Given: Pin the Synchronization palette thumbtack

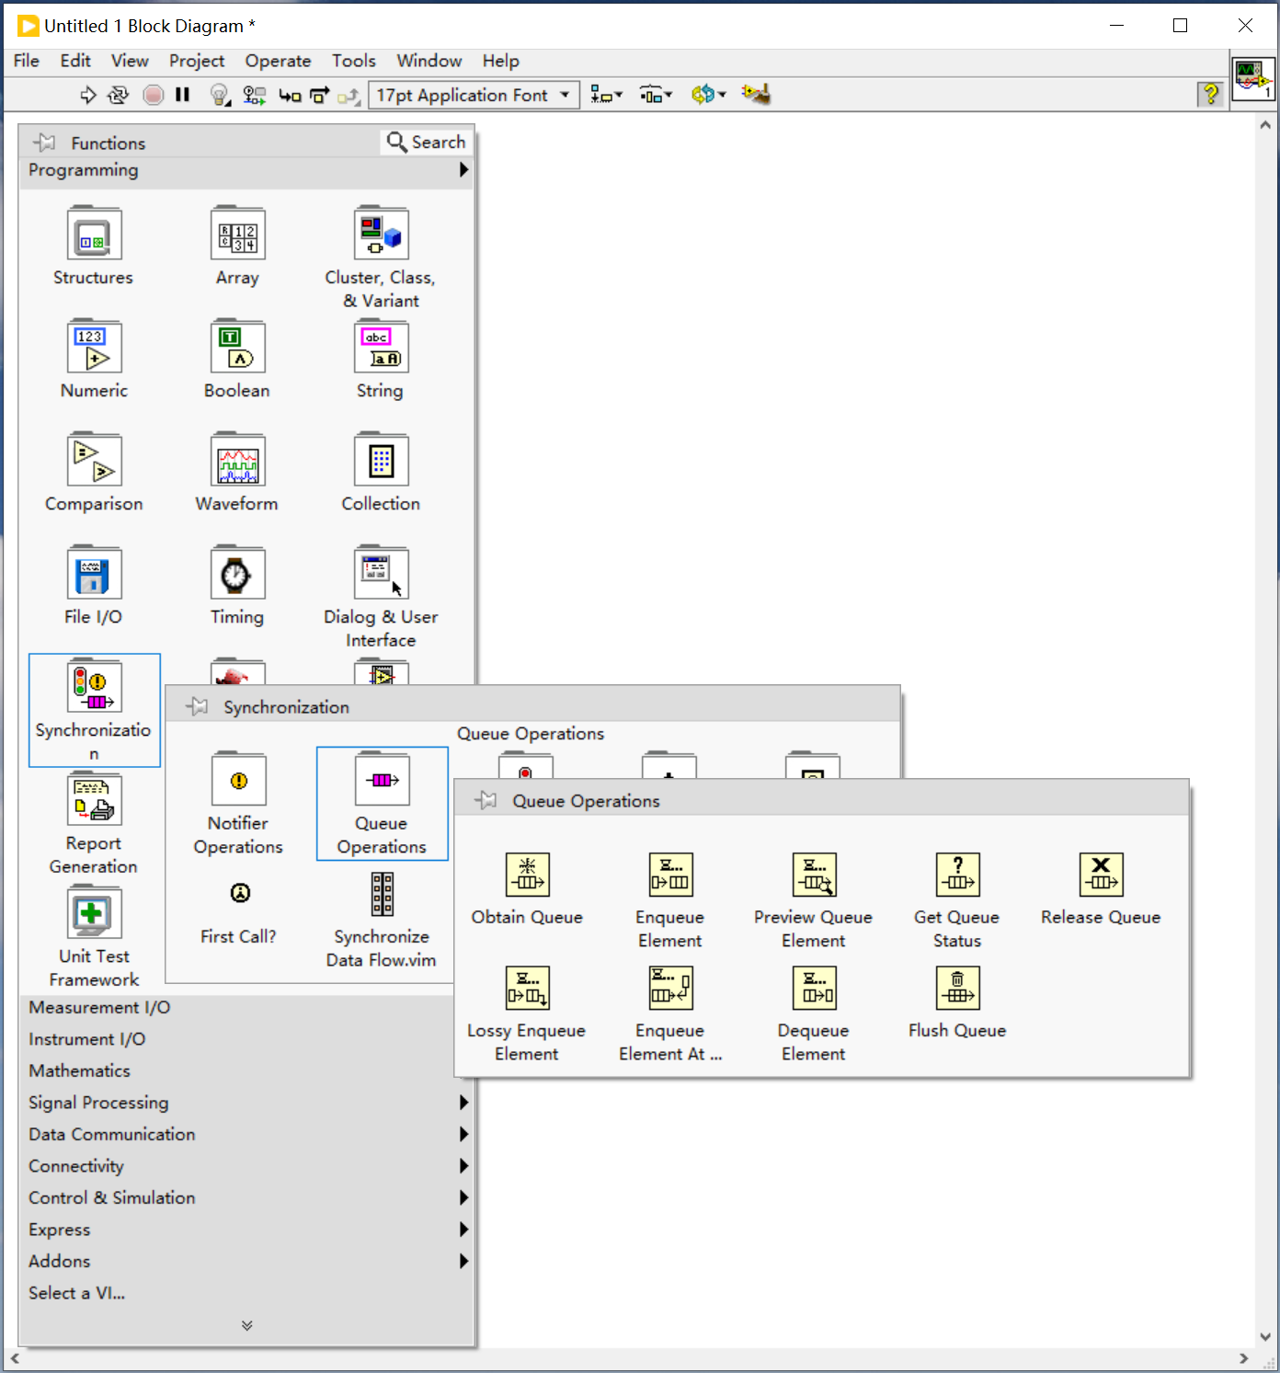Looking at the screenshot, I should coord(197,706).
